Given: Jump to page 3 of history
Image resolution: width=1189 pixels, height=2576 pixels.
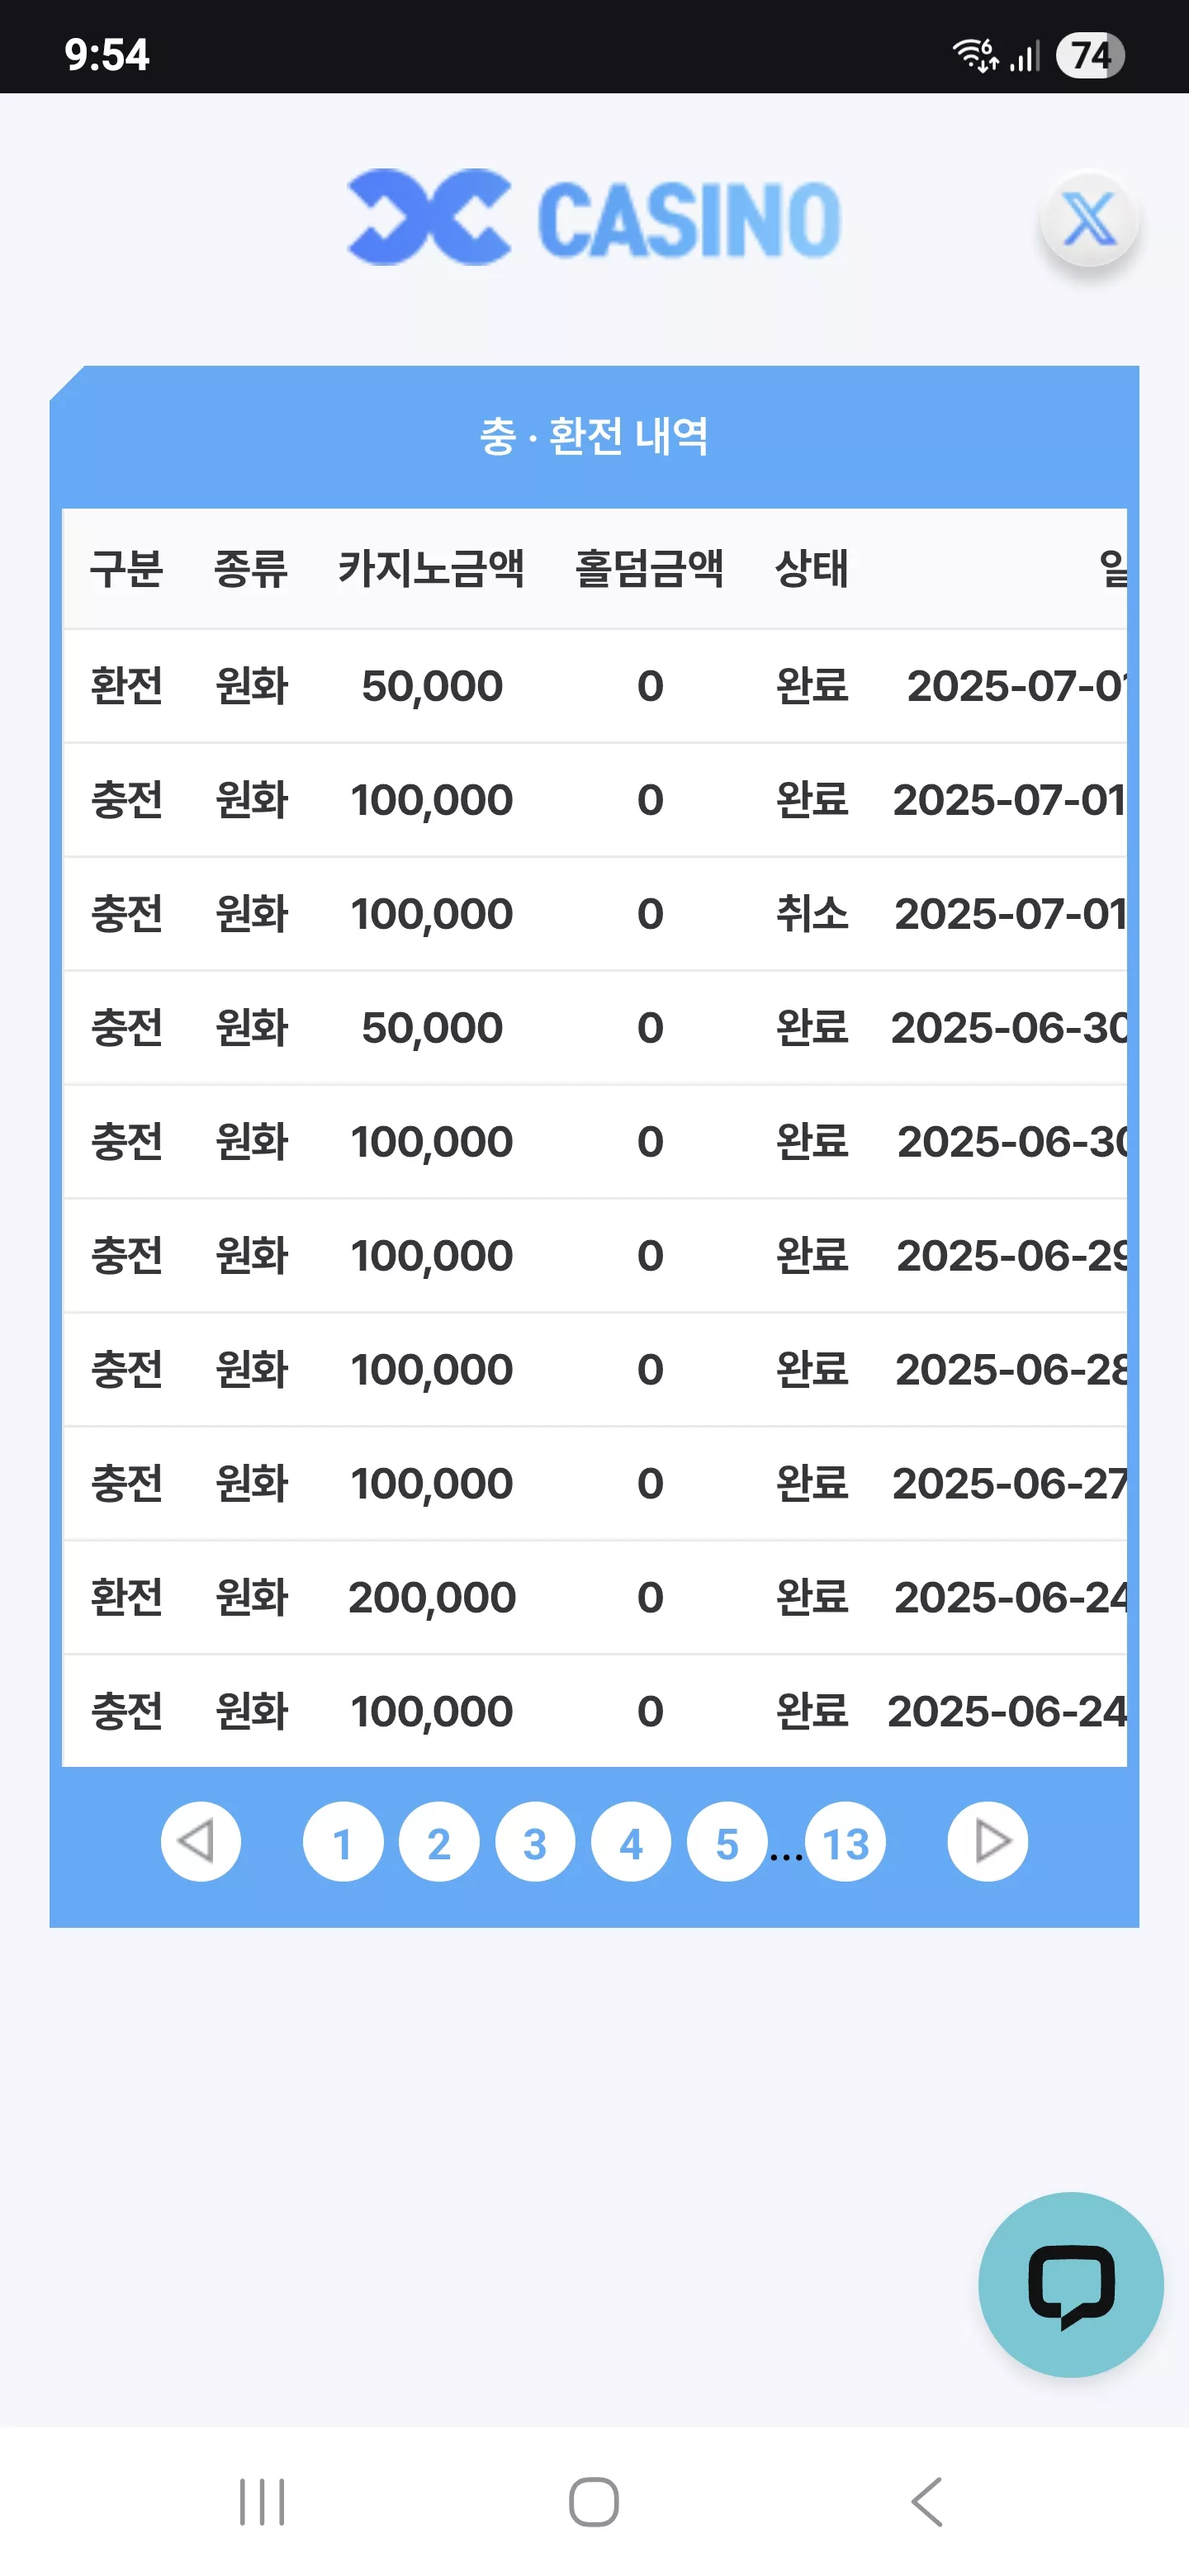Looking at the screenshot, I should click(535, 1842).
